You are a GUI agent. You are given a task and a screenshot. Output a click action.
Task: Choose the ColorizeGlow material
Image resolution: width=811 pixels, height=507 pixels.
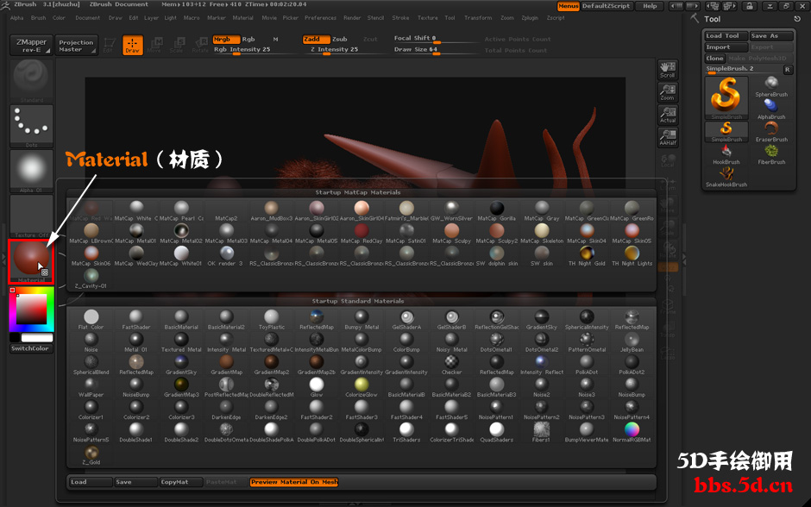pyautogui.click(x=361, y=384)
